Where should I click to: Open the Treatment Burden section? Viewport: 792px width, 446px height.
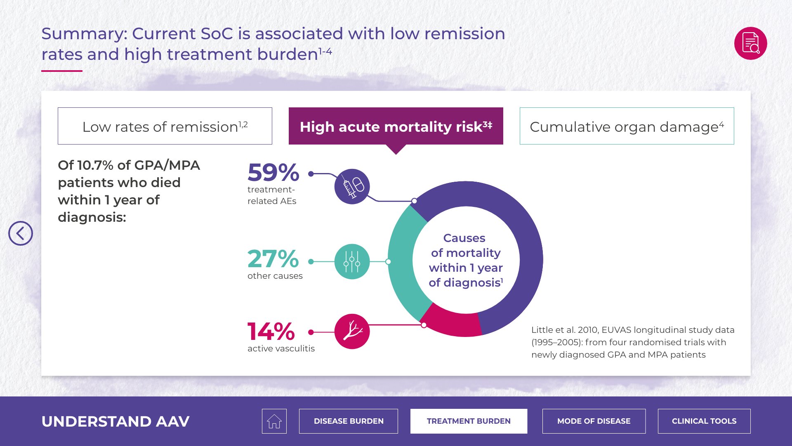tap(469, 421)
